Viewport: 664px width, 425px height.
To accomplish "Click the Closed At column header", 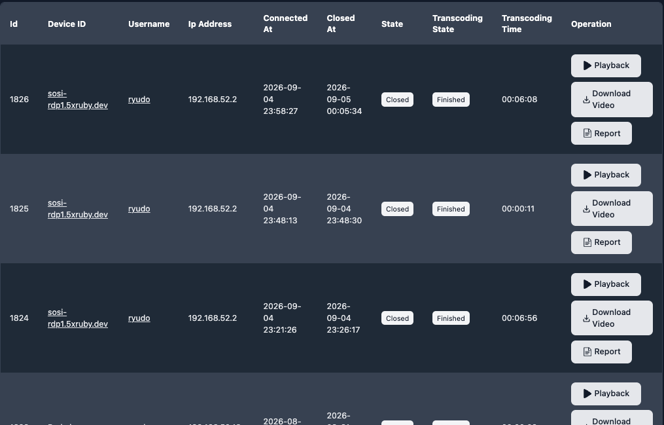I will (340, 24).
